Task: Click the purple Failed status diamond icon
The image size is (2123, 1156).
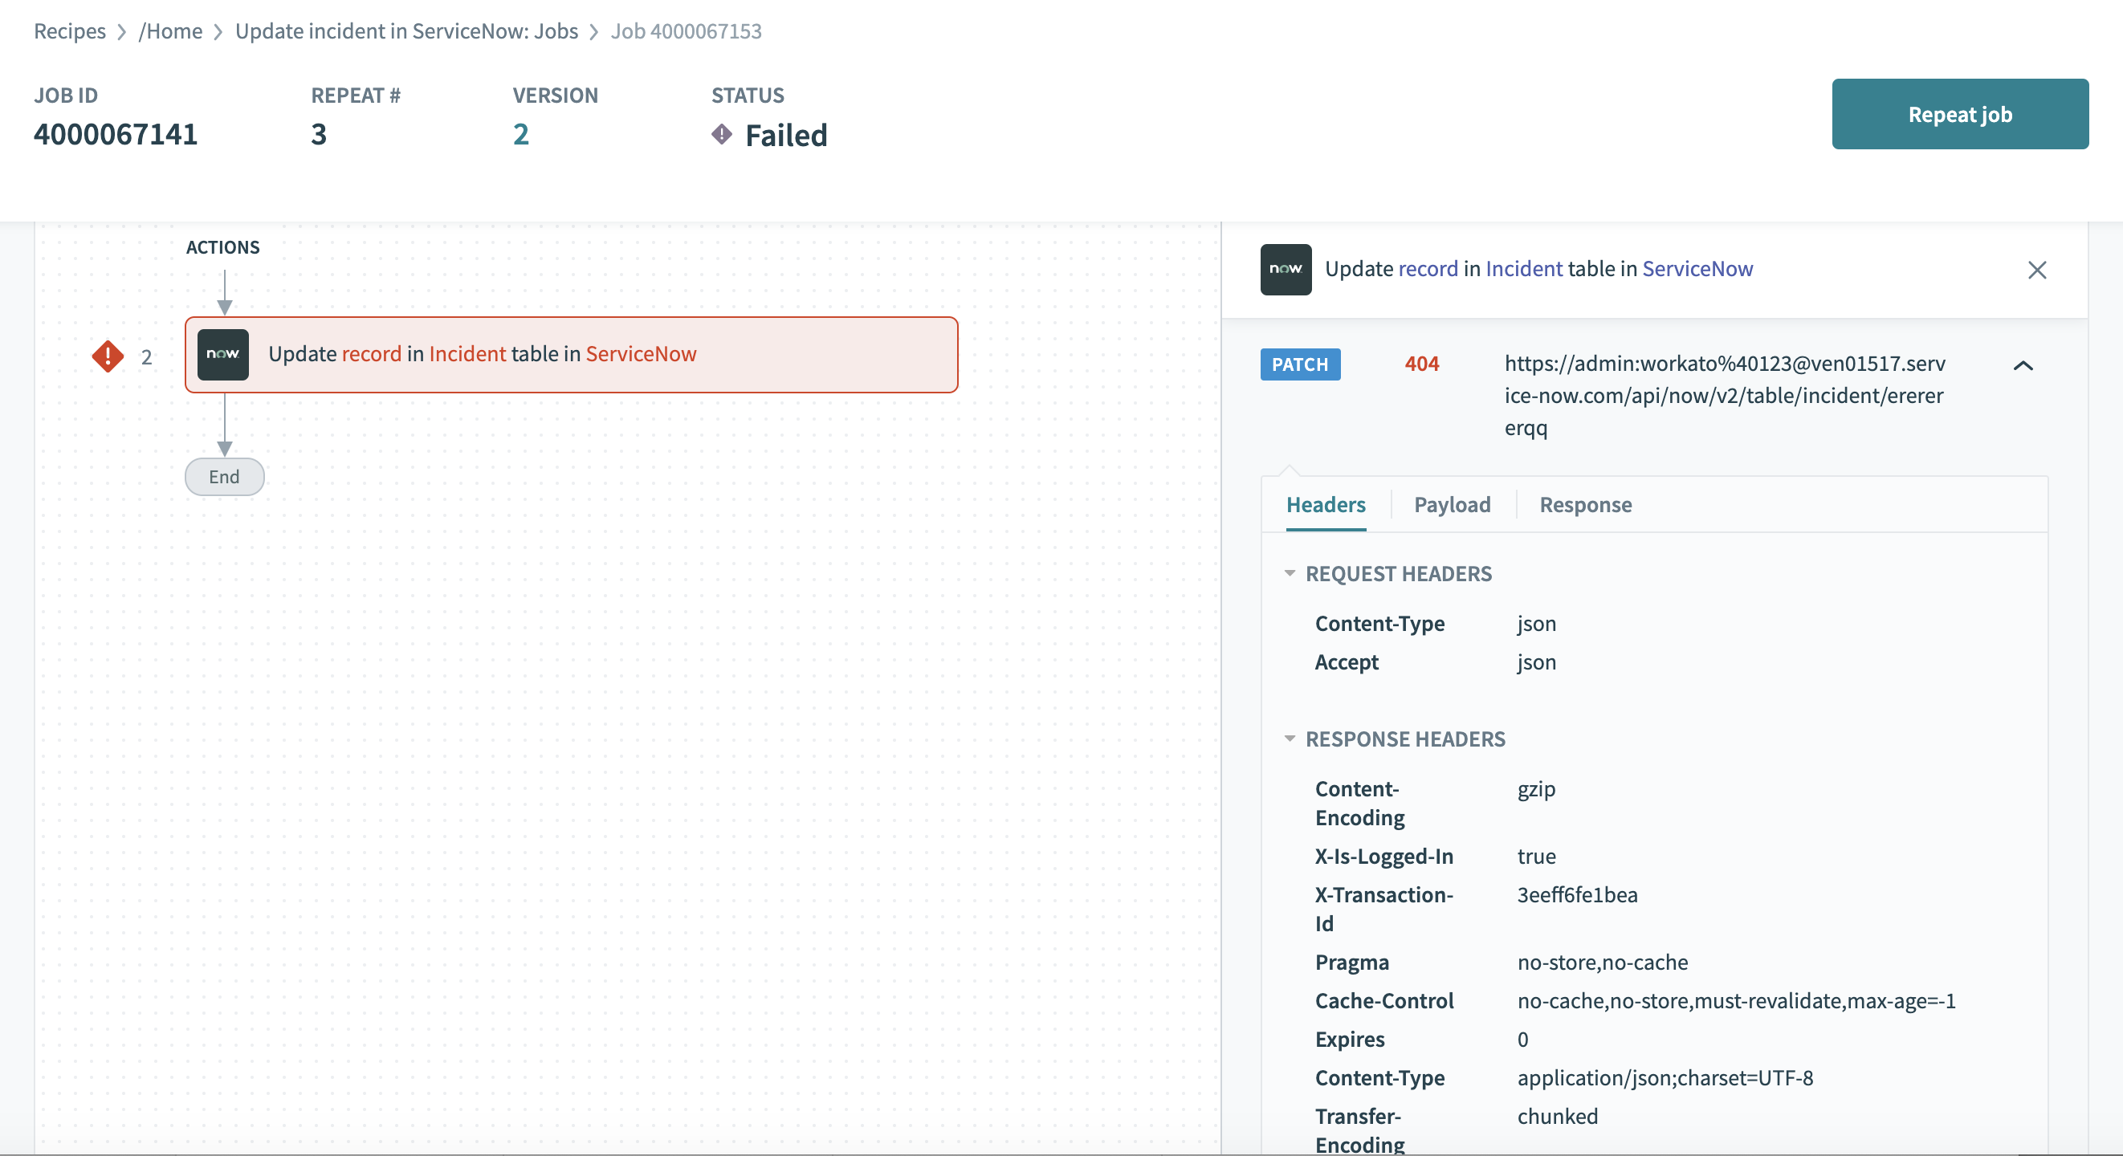Action: [721, 134]
